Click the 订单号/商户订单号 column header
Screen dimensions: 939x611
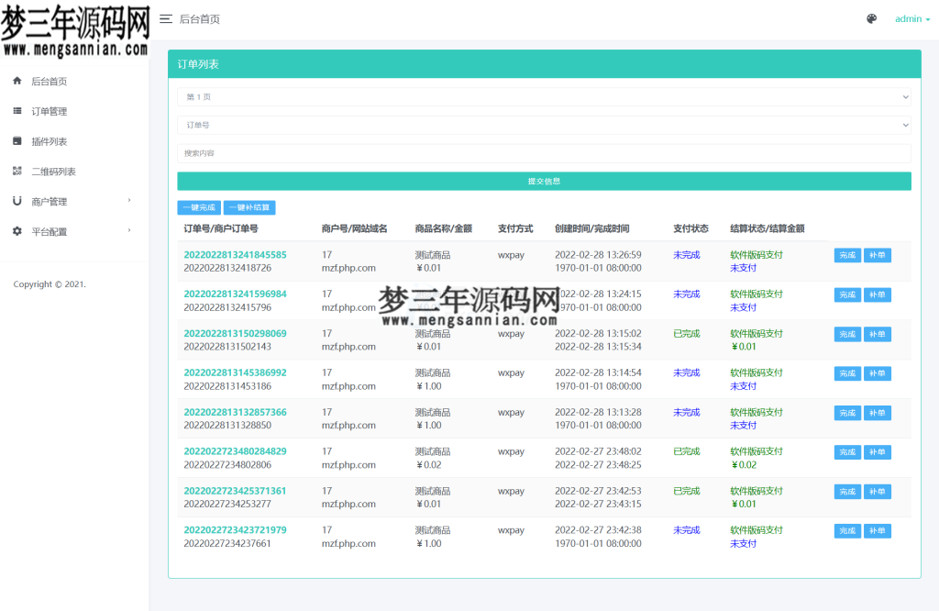[221, 228]
